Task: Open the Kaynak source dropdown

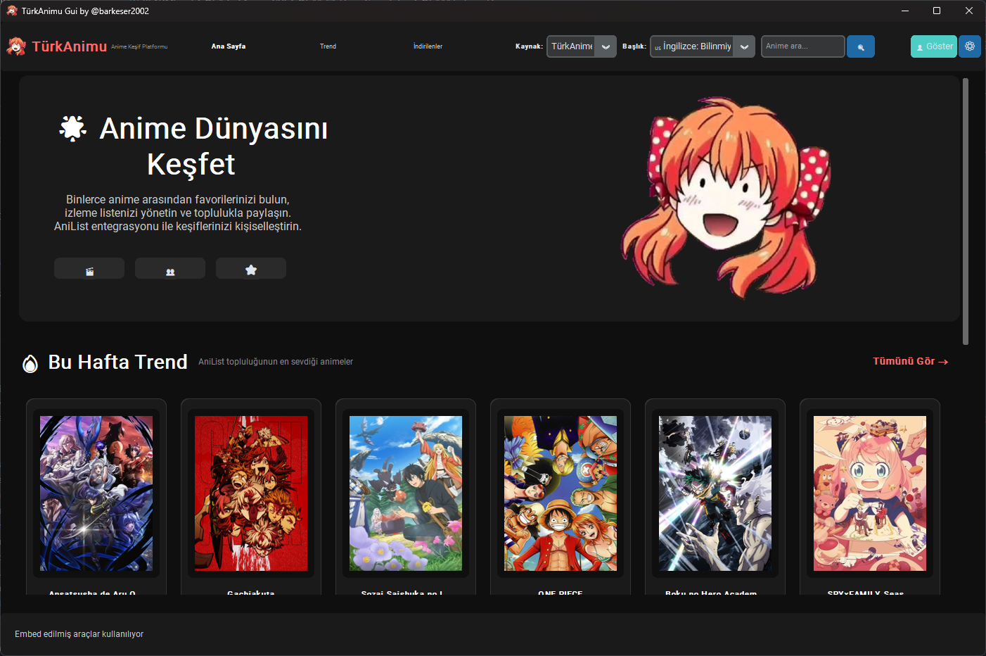Action: [581, 46]
